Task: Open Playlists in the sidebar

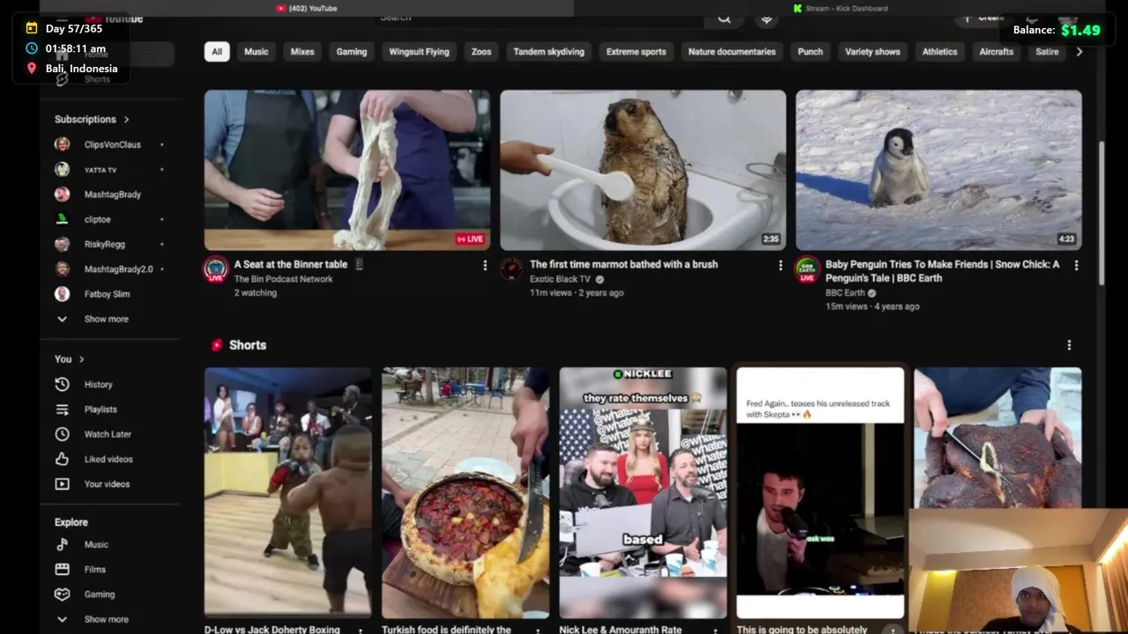Action: tap(100, 409)
